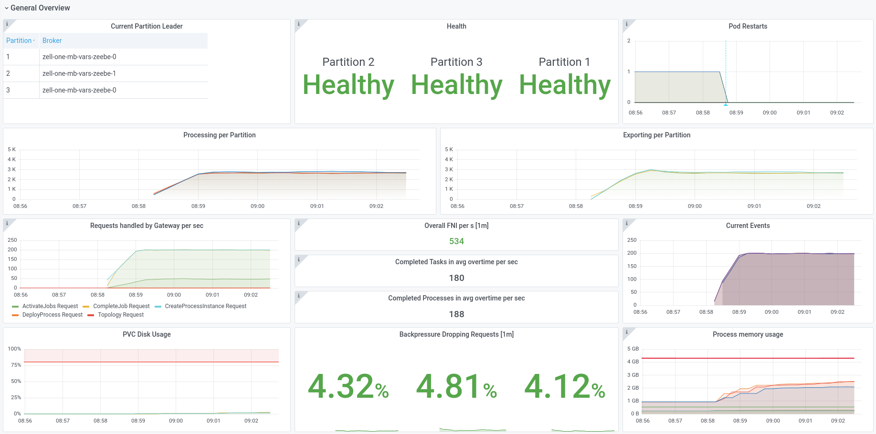The width and height of the screenshot is (876, 434).
Task: Select partition 3 broker cell zell-one-mb-vars-zeebe-0
Action: point(124,90)
